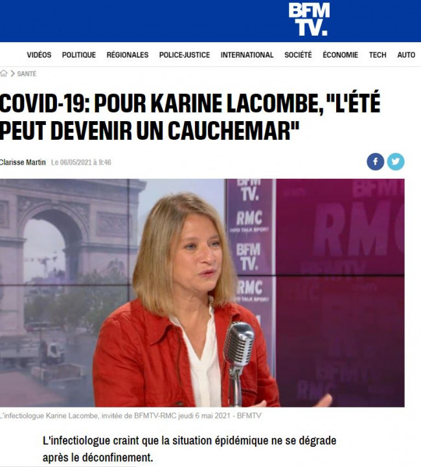
Task: Click the breadcrumb chevron arrow
Action: click(13, 74)
